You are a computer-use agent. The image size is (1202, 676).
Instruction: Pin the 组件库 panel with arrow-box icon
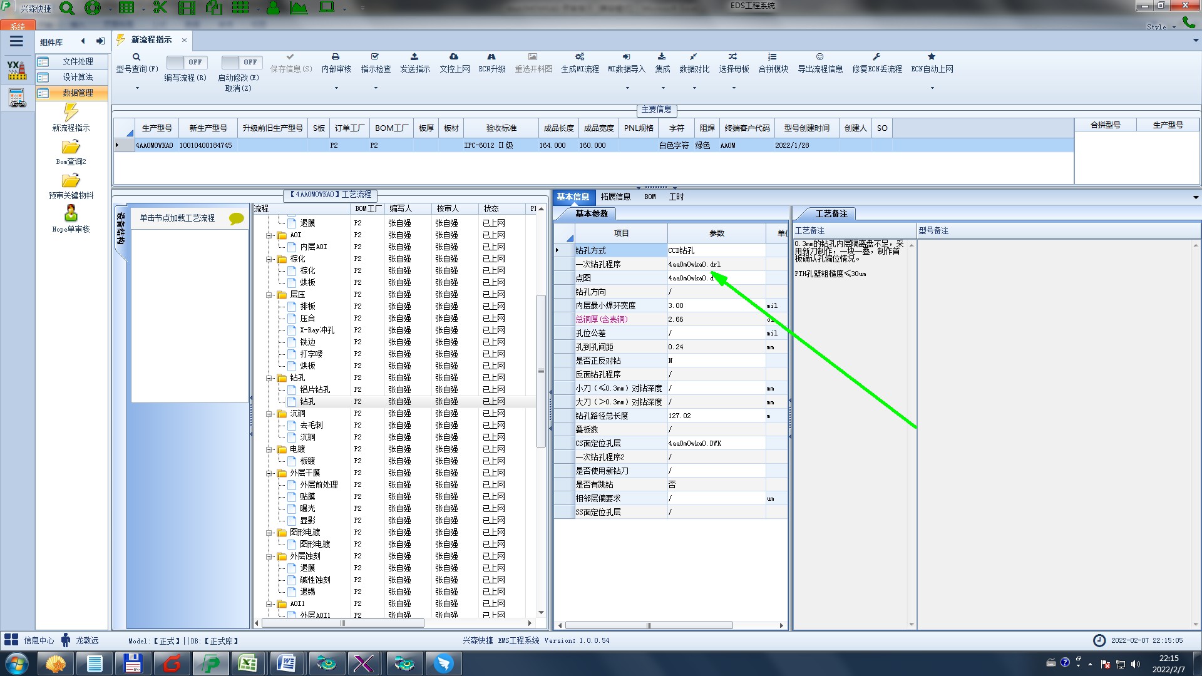[x=100, y=41]
